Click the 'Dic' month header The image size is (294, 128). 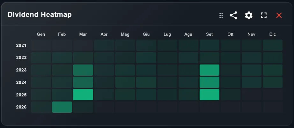click(273, 34)
